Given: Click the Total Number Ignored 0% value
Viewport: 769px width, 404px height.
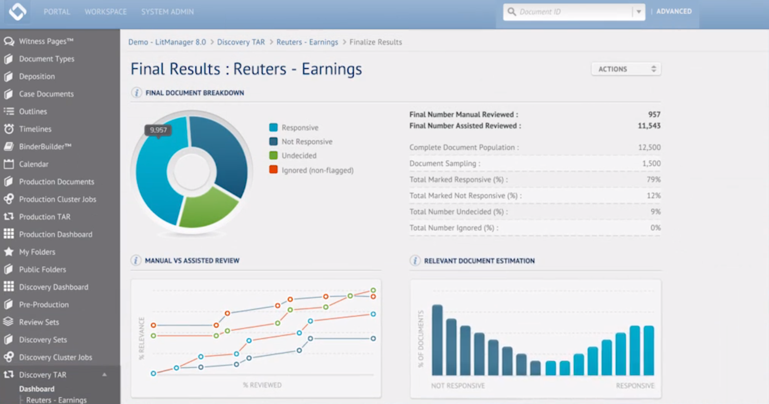Looking at the screenshot, I should click(x=656, y=228).
